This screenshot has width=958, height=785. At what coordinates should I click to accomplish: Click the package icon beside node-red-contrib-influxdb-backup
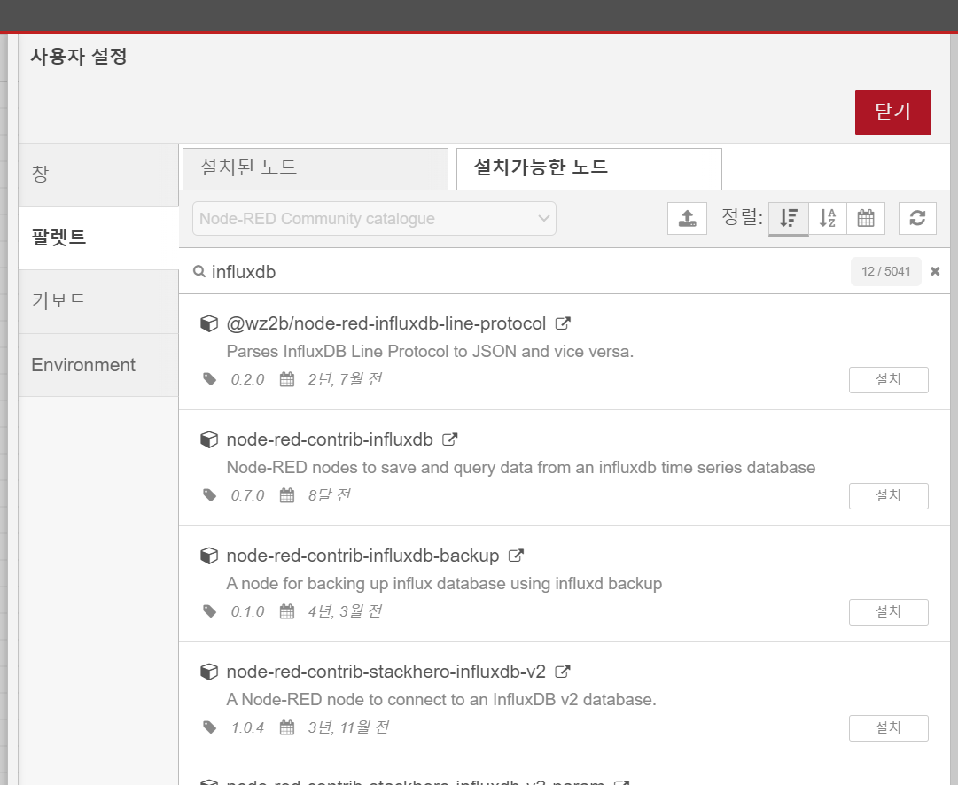pyautogui.click(x=208, y=555)
